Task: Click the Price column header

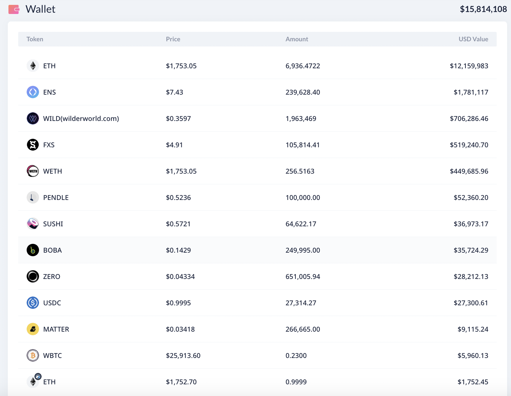Action: tap(173, 39)
